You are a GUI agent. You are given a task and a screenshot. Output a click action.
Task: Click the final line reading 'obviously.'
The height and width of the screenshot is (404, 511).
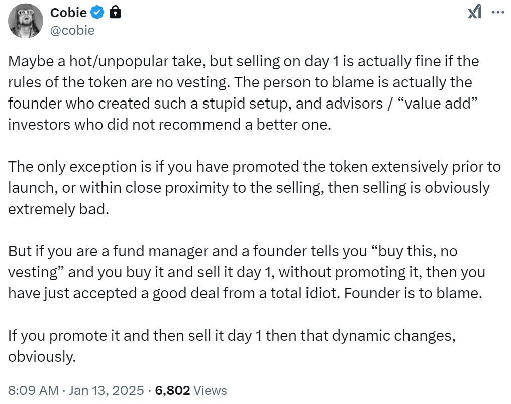point(42,356)
